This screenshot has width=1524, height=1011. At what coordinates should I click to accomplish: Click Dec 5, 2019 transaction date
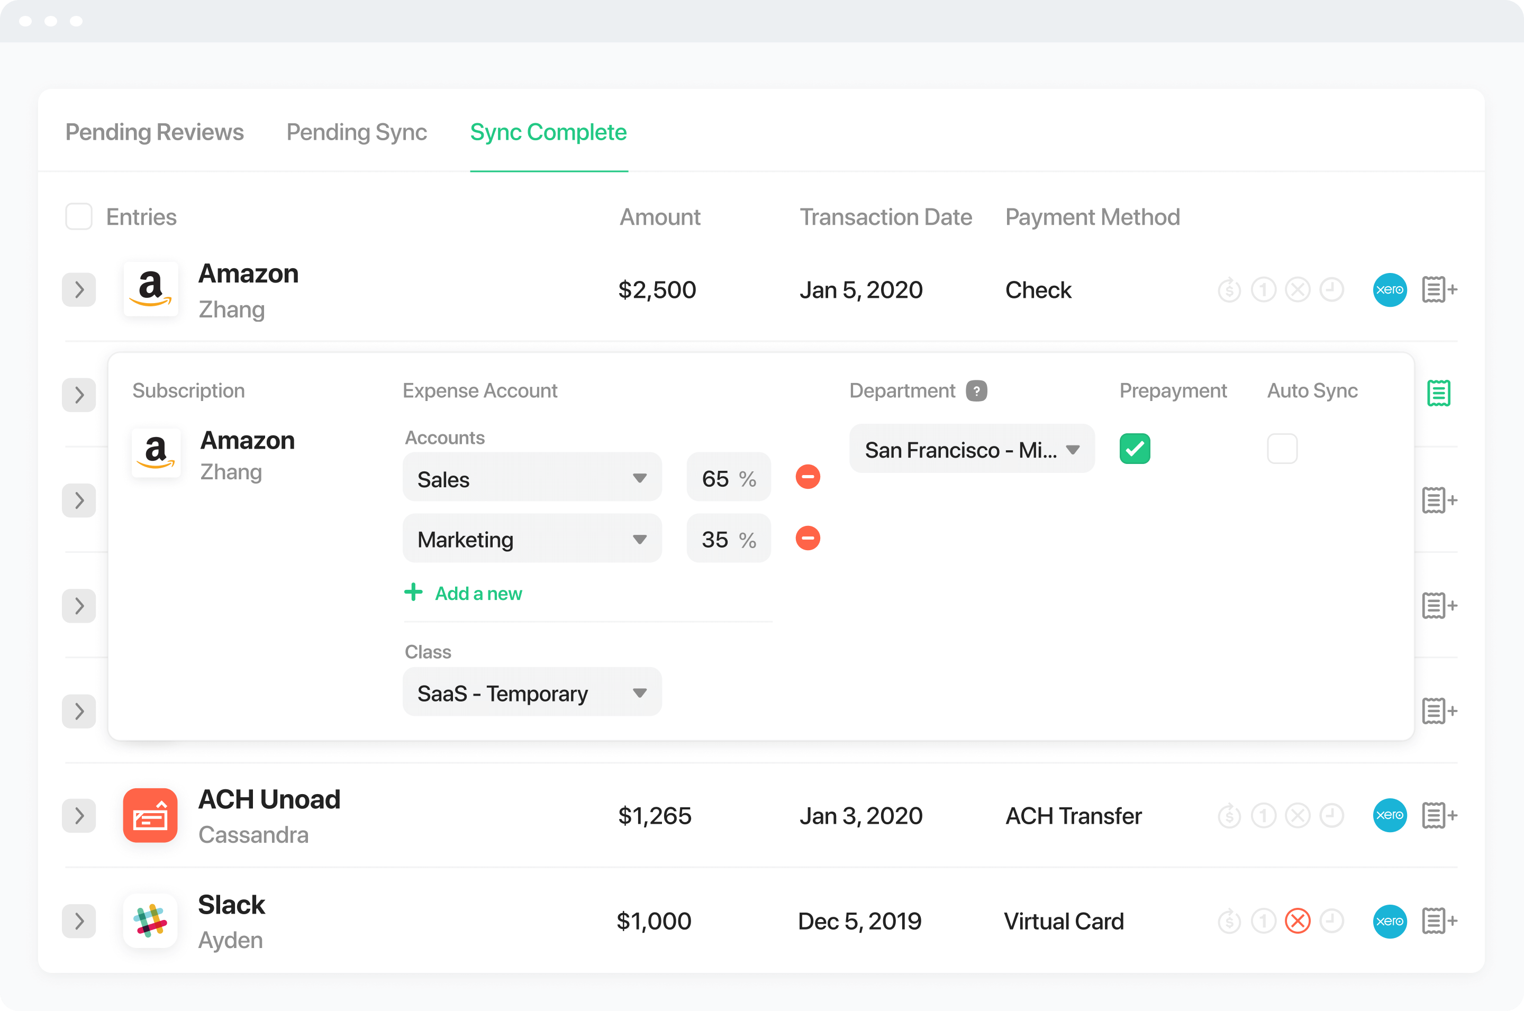860,922
